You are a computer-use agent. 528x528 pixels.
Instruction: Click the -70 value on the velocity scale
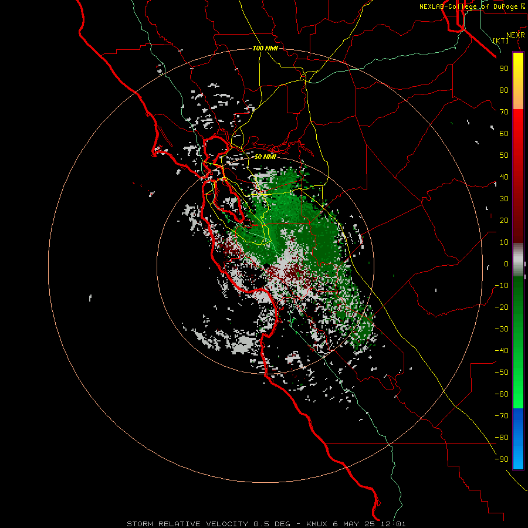coord(502,416)
